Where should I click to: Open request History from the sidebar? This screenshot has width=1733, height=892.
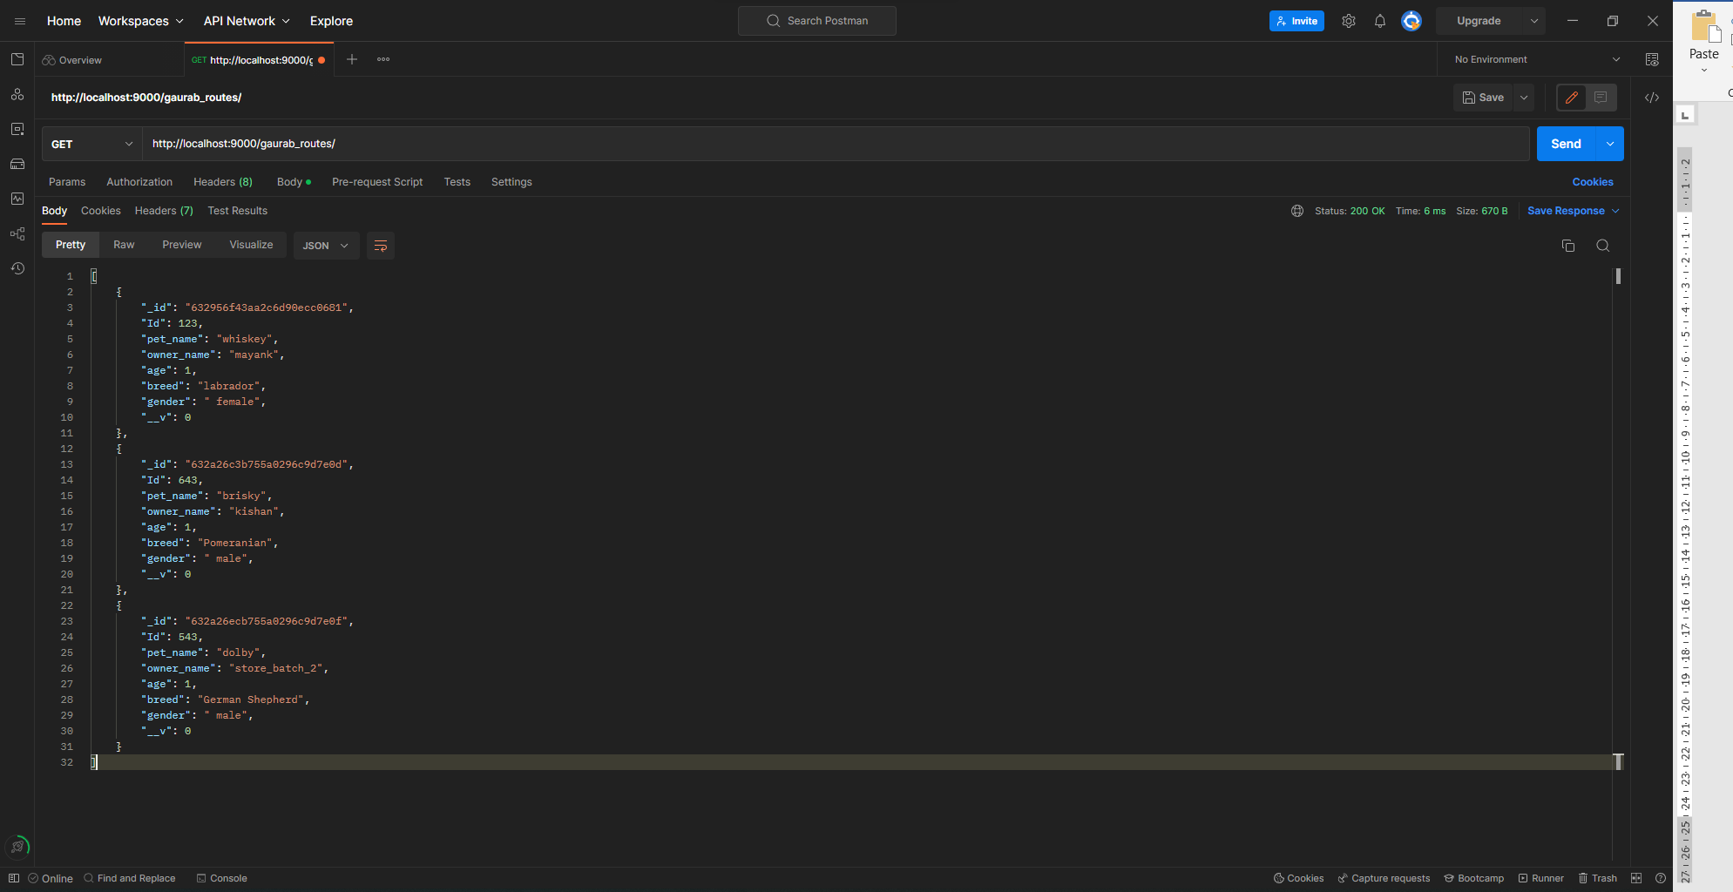coord(17,268)
